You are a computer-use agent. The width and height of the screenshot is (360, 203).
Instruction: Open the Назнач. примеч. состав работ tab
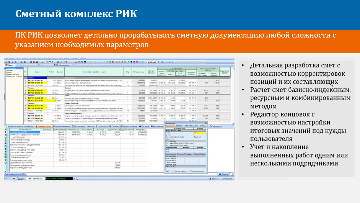click(21, 126)
